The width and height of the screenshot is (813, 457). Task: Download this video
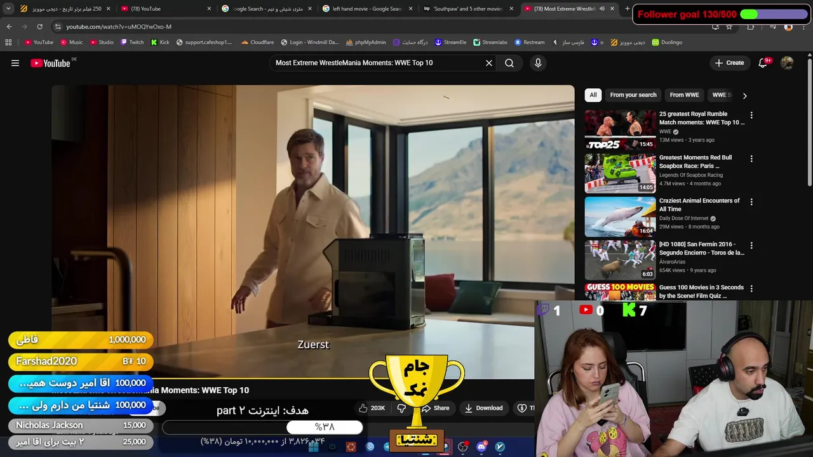coord(483,408)
